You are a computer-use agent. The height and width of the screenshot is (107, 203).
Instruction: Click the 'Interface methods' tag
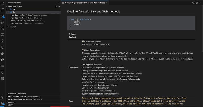coord(131,104)
